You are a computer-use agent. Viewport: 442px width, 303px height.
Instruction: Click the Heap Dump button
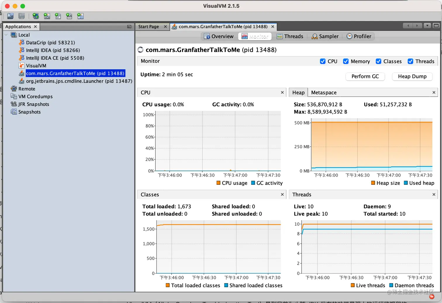point(412,76)
